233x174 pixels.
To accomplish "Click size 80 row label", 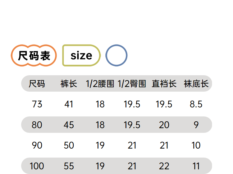I will click(x=37, y=125).
